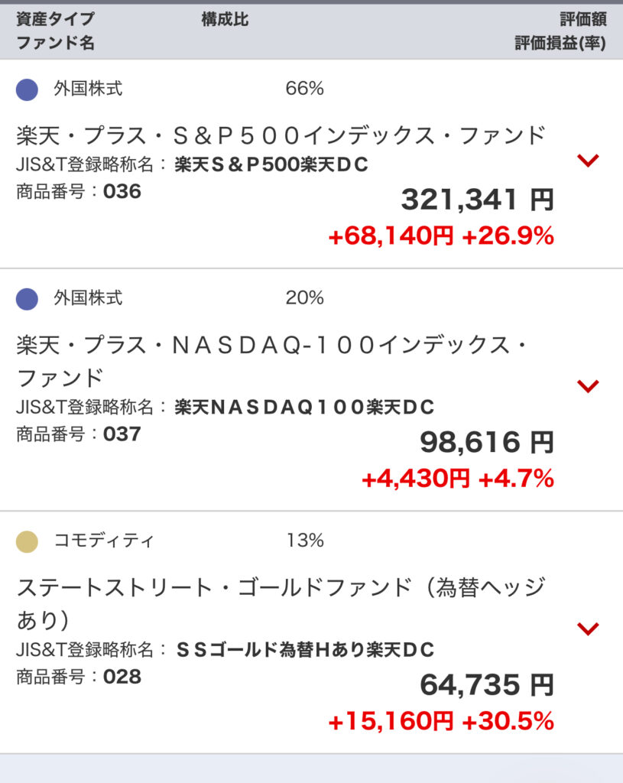
Task: Click the blue dot beside S&P500 fund
Action: pyautogui.click(x=28, y=89)
